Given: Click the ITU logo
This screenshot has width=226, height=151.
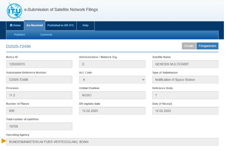Looking at the screenshot, I should pos(14,11).
